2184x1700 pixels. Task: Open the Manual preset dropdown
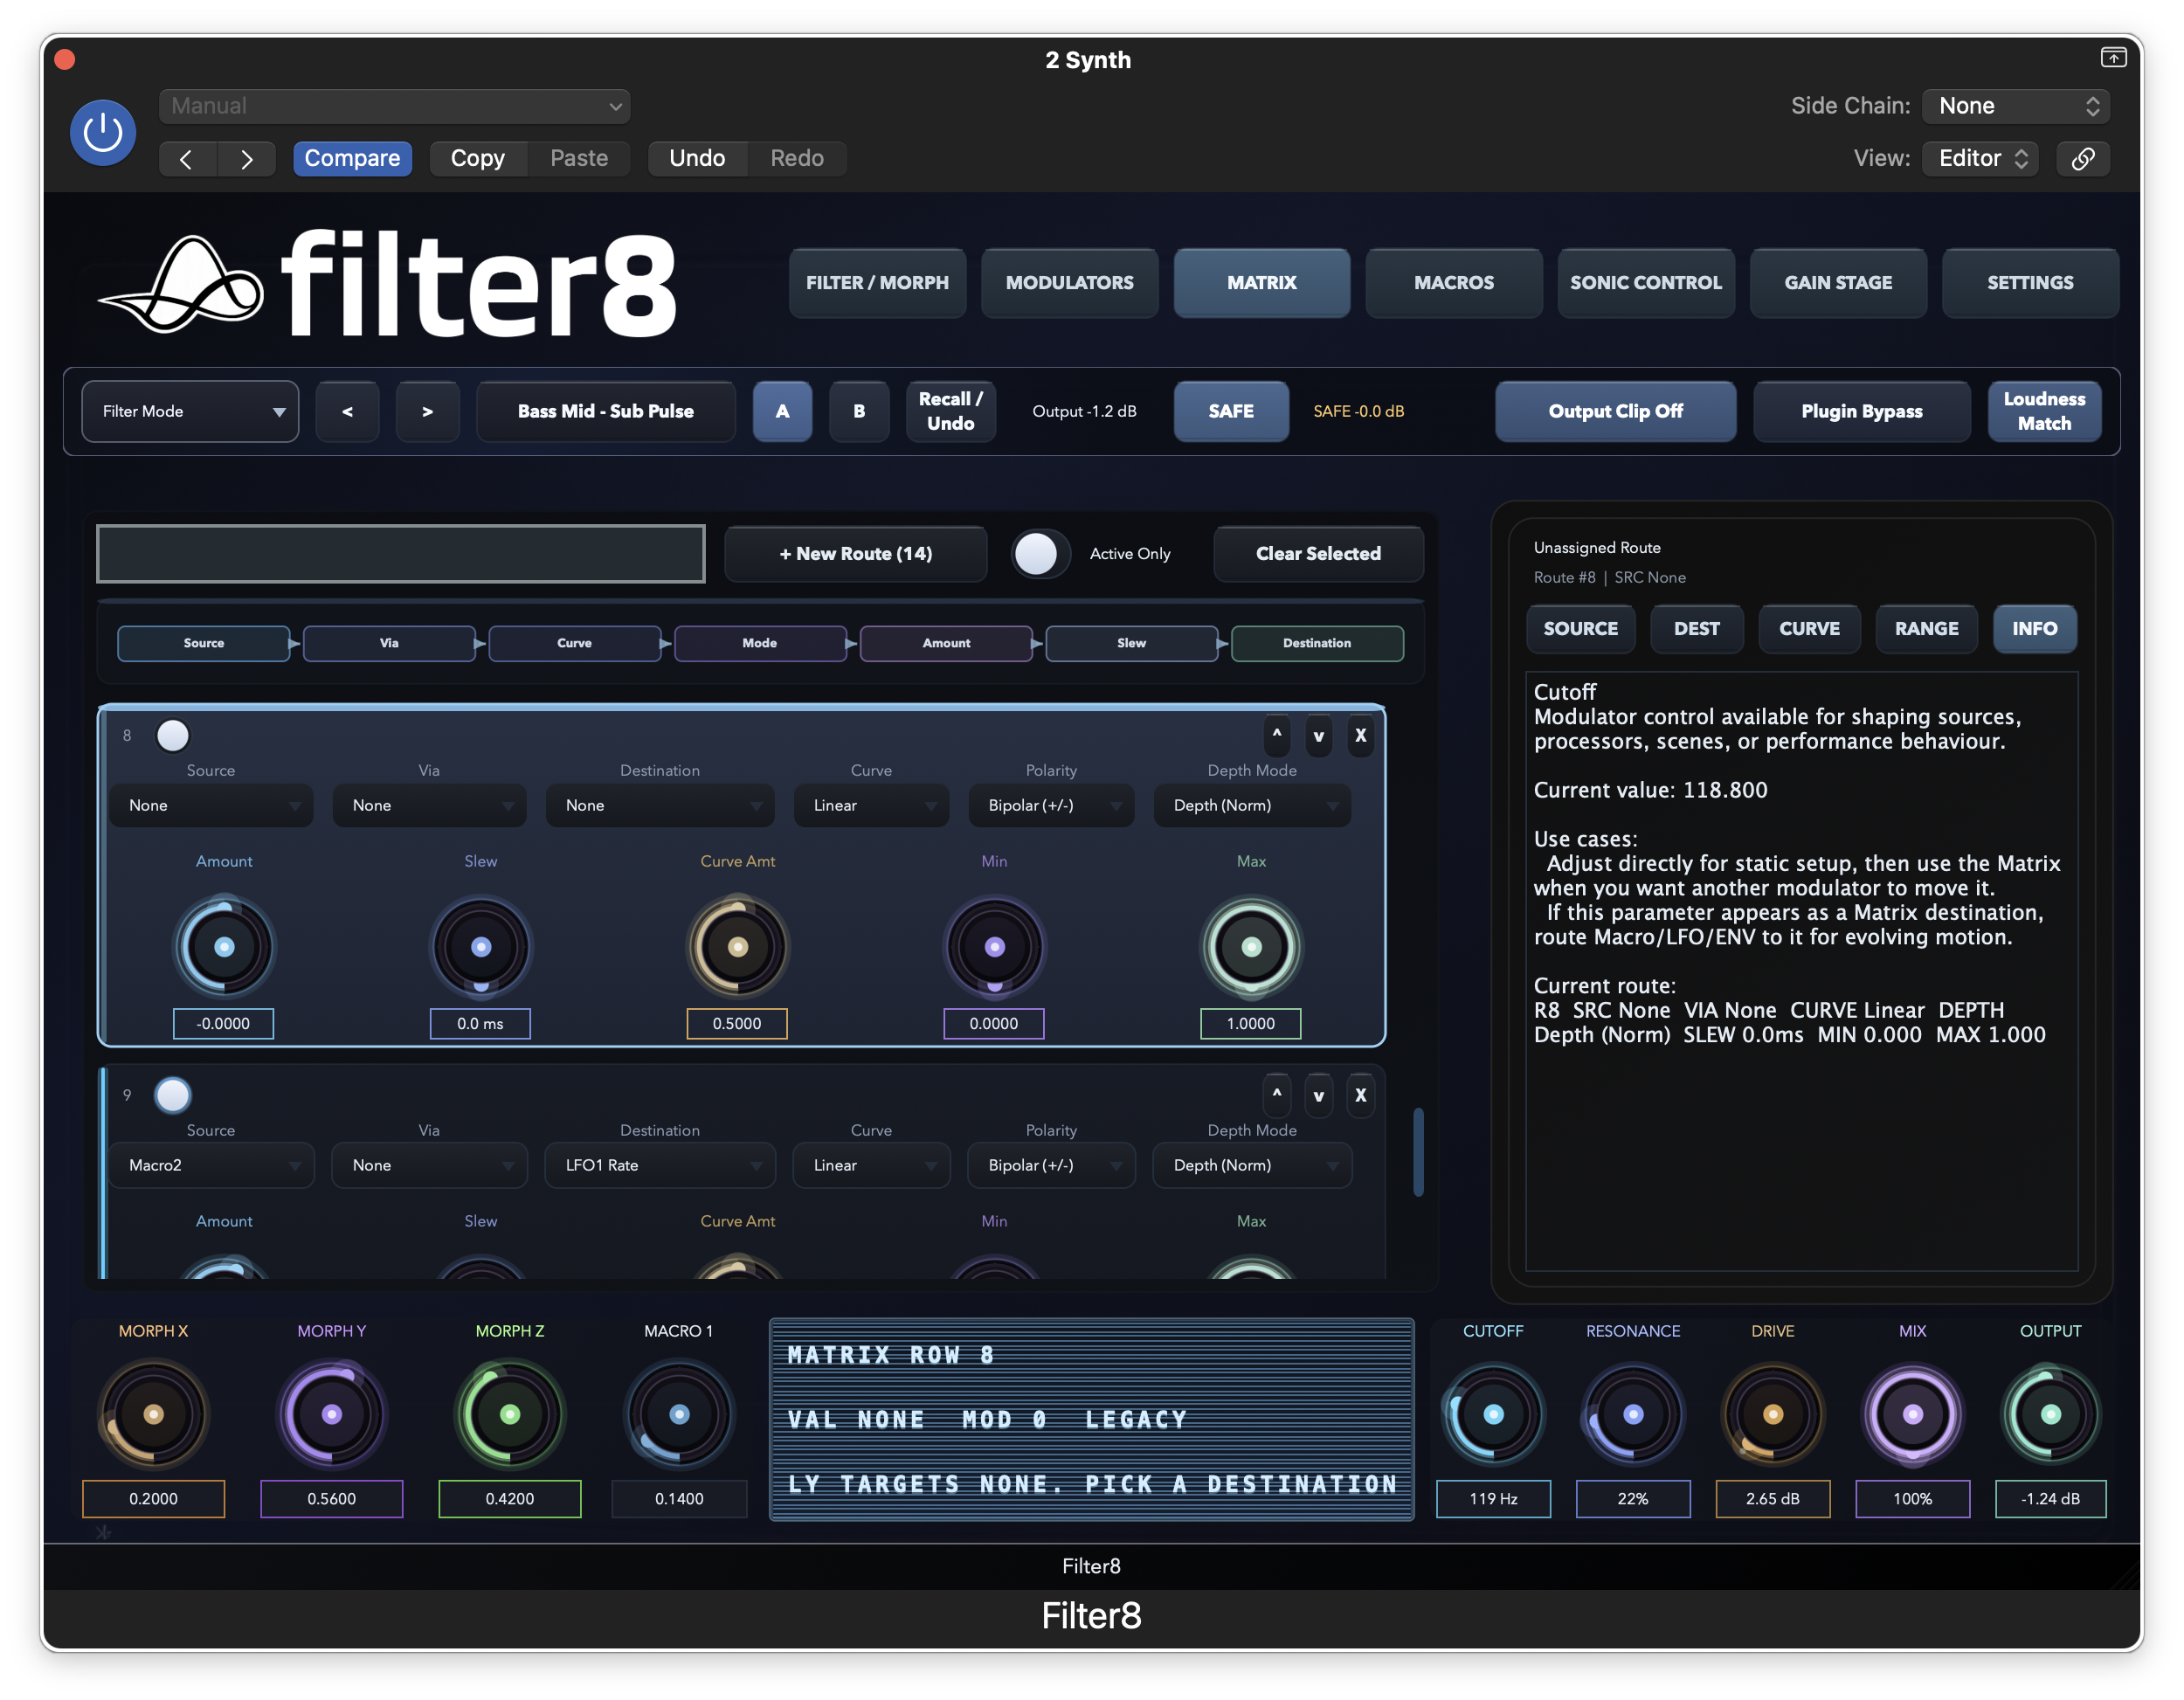(x=395, y=106)
